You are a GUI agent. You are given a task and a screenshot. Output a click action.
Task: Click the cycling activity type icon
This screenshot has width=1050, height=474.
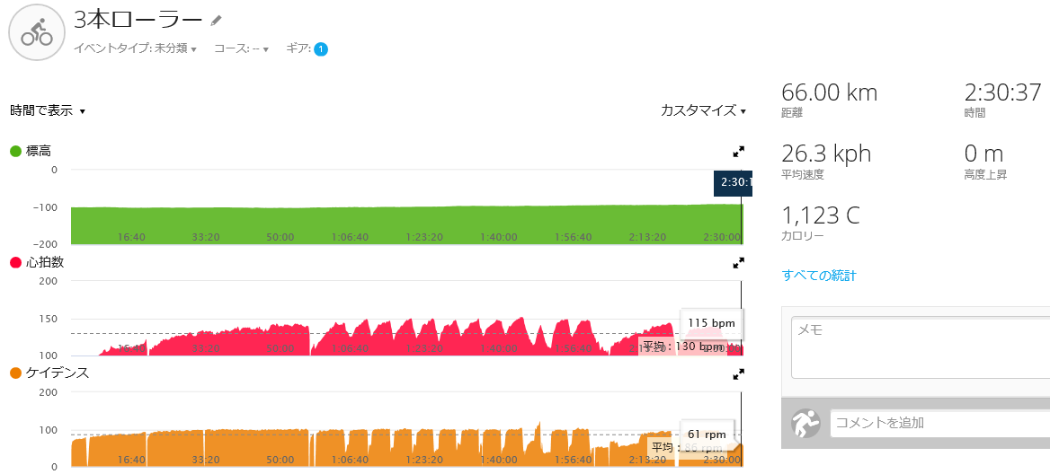tap(37, 33)
